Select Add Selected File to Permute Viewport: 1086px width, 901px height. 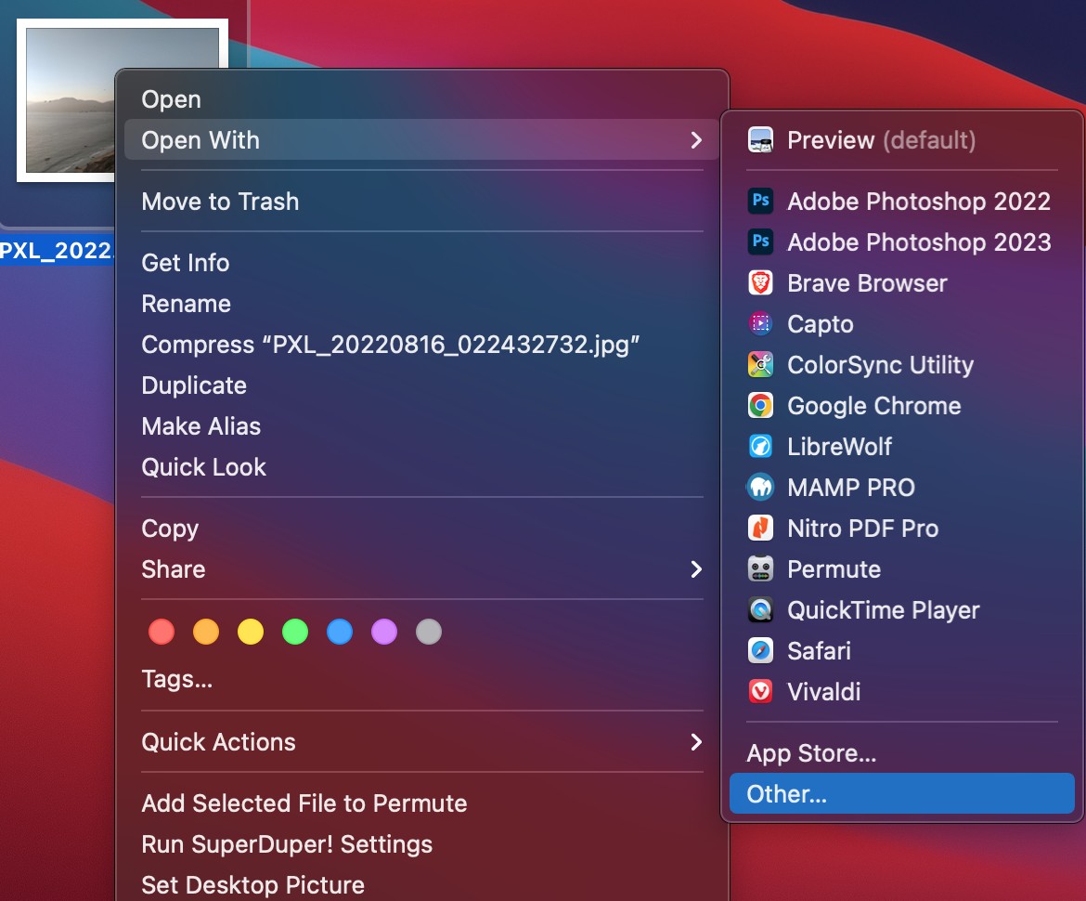tap(422, 803)
